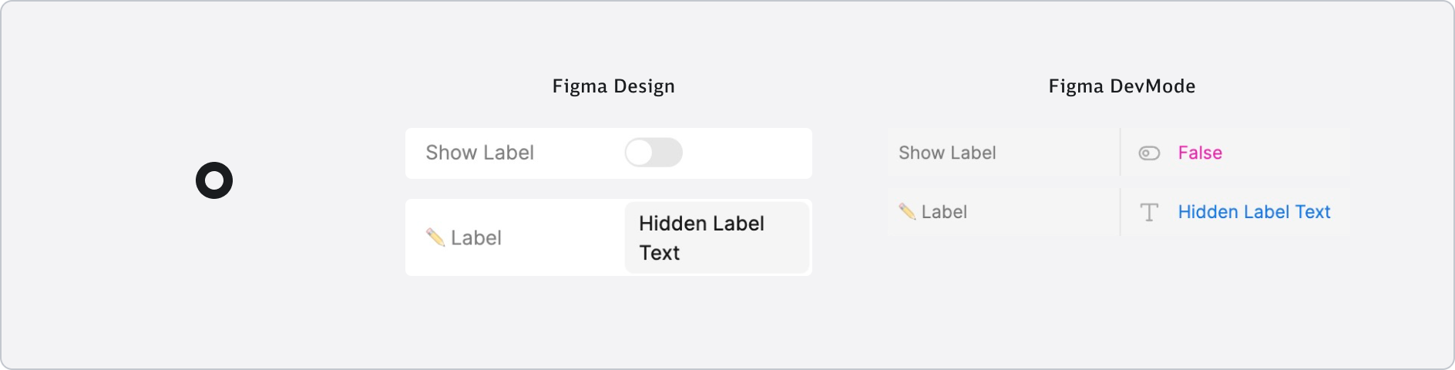This screenshot has height=370, width=1455.
Task: Click Show Label text in Figma Design panel
Action: pyautogui.click(x=479, y=153)
